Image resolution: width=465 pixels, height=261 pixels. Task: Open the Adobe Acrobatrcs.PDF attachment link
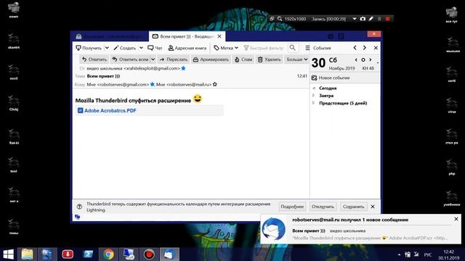click(x=110, y=110)
